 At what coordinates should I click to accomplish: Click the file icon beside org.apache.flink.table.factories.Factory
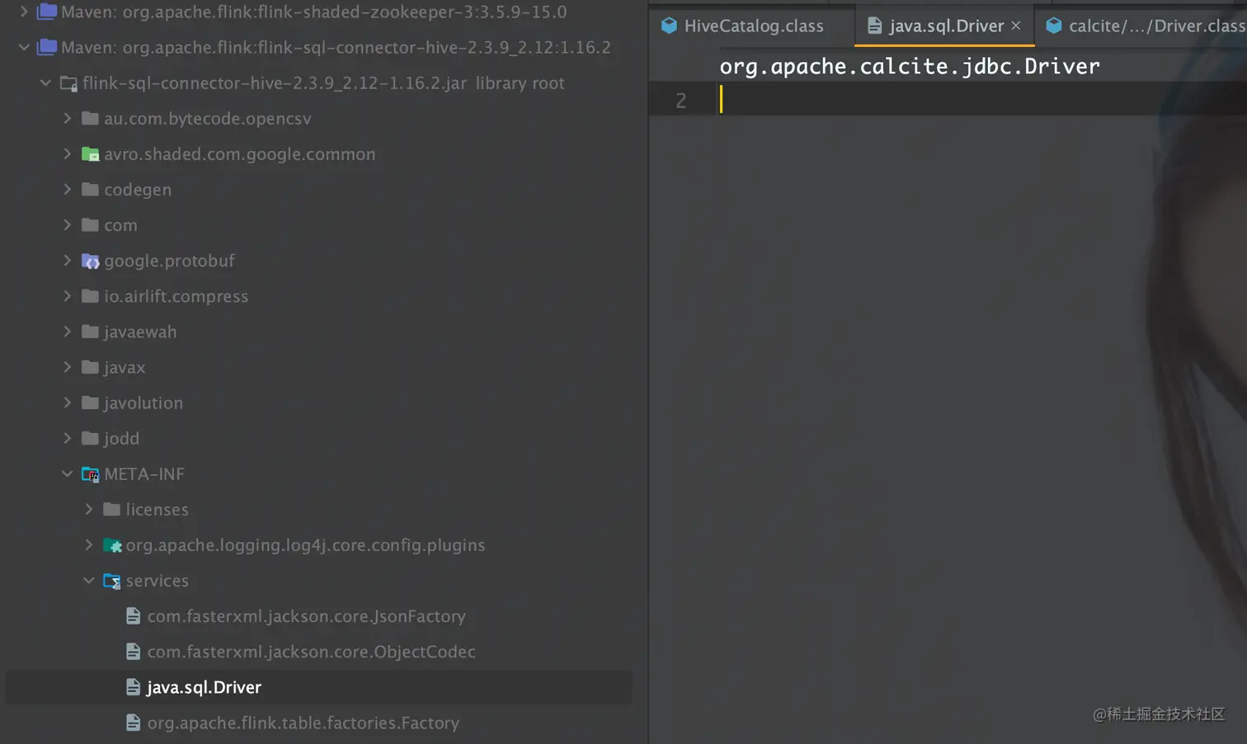(x=134, y=723)
